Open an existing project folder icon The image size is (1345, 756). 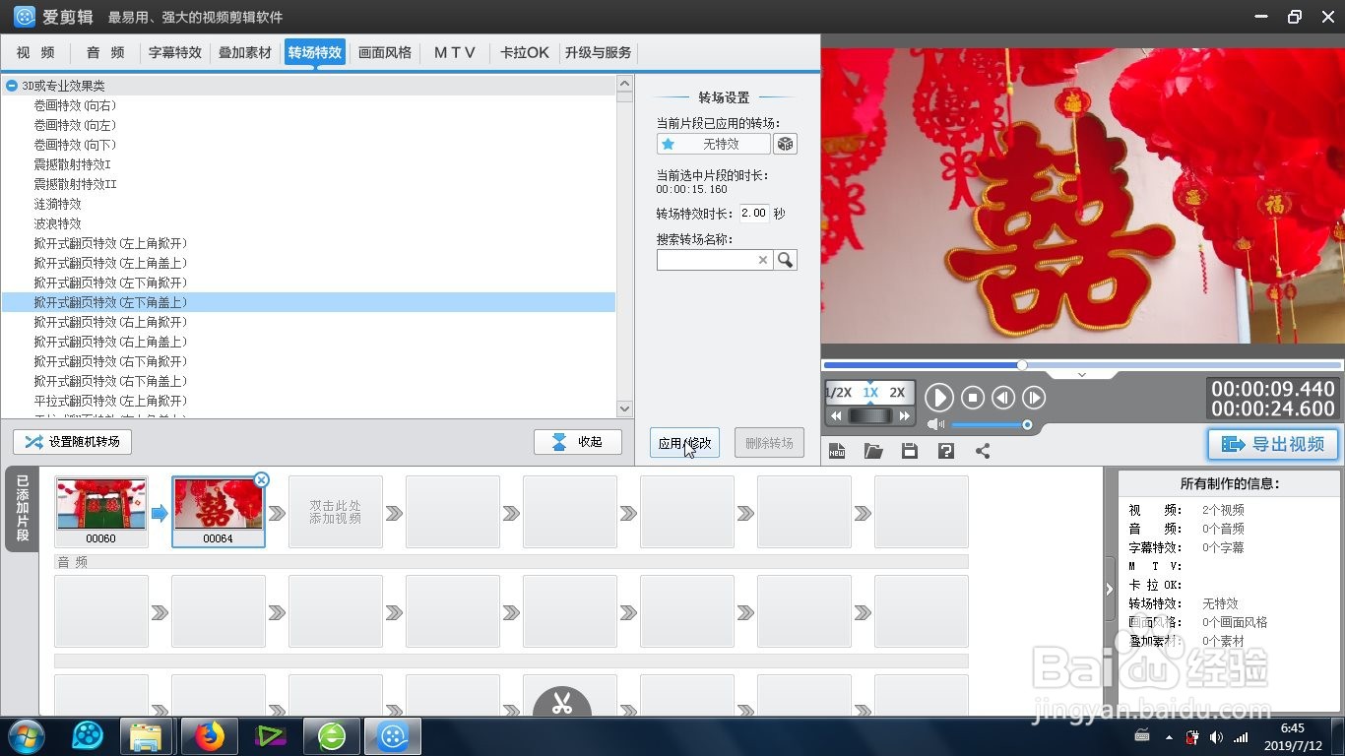point(873,451)
